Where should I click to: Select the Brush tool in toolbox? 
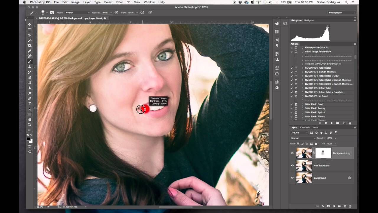point(30,62)
